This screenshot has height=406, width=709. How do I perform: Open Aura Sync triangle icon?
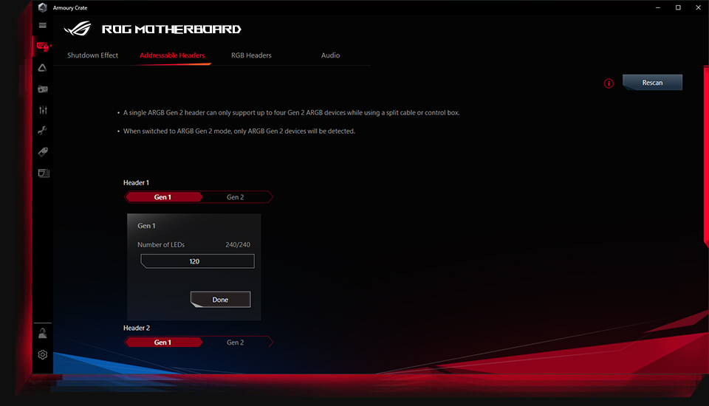pos(43,68)
